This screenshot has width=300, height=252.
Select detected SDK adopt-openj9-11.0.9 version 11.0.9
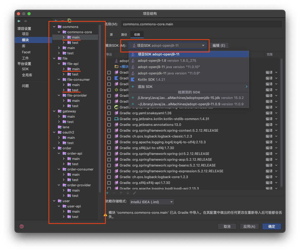click(x=189, y=104)
